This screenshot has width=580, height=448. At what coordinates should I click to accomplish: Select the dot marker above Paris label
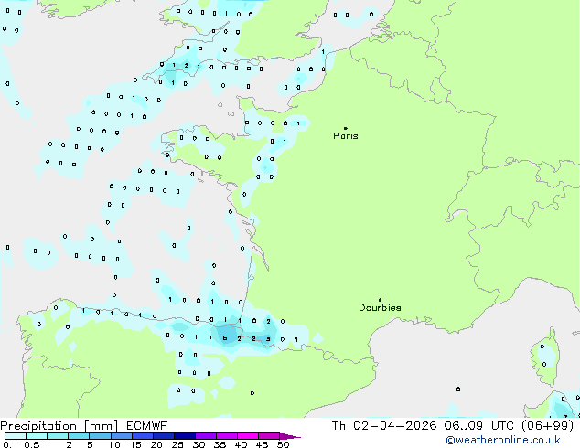click(346, 128)
